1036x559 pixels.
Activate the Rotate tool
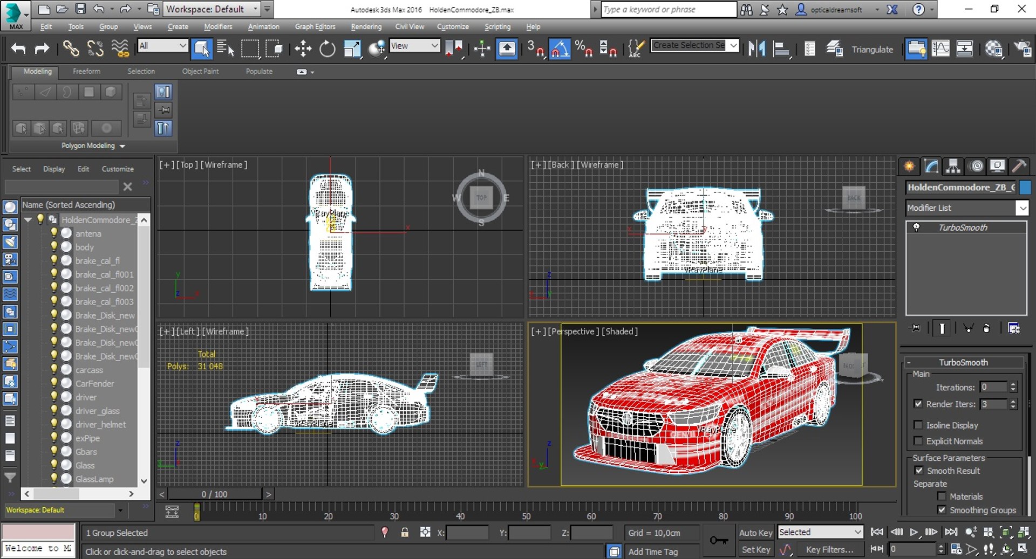tap(327, 49)
